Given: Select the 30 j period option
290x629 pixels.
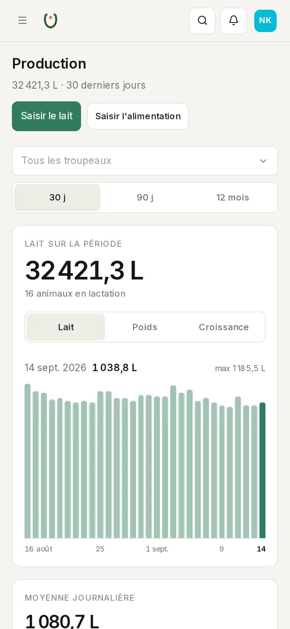Looking at the screenshot, I should [x=57, y=197].
